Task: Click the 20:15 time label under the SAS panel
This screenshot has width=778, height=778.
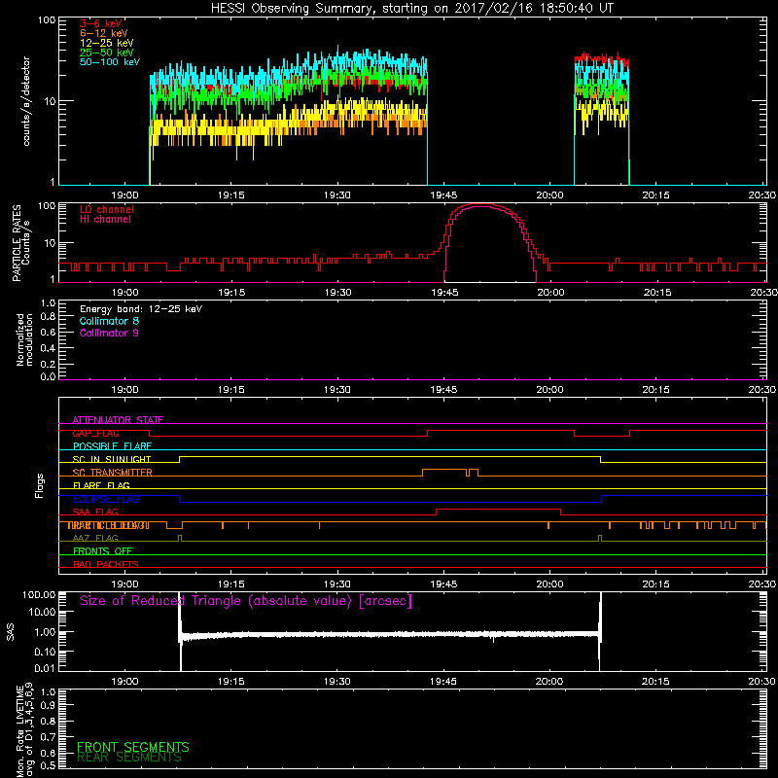Action: pos(655,682)
